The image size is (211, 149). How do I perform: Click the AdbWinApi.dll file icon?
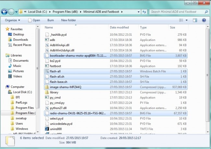coord(47,45)
